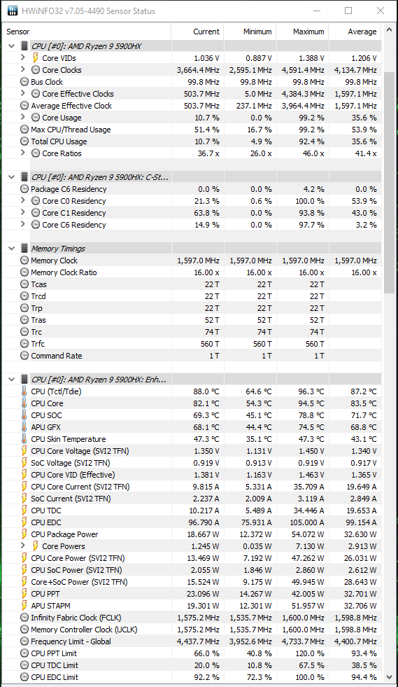This screenshot has height=687, width=398.
Task: Click the icon beside Memory Clock
Action: click(24, 261)
